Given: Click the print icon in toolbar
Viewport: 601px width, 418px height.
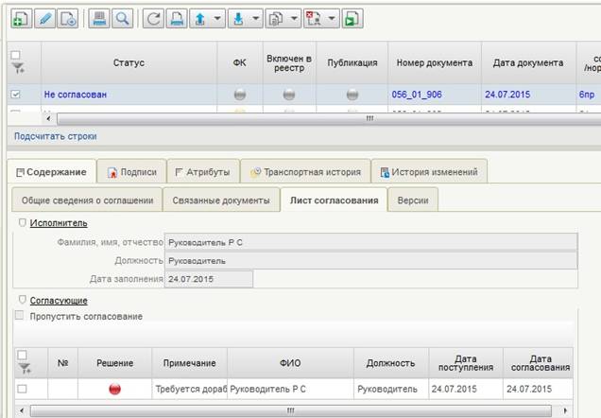Looking at the screenshot, I should click(97, 18).
